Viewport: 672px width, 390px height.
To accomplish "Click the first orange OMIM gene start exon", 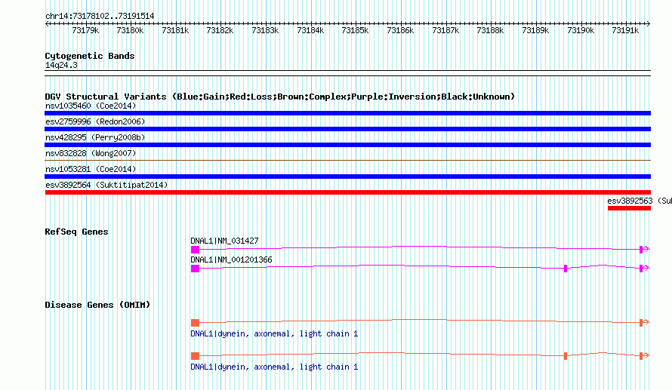I will coord(195,323).
